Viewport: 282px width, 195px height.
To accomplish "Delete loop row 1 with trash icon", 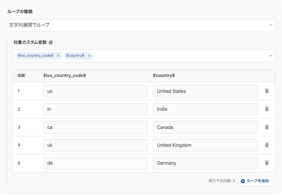I will click(x=267, y=91).
